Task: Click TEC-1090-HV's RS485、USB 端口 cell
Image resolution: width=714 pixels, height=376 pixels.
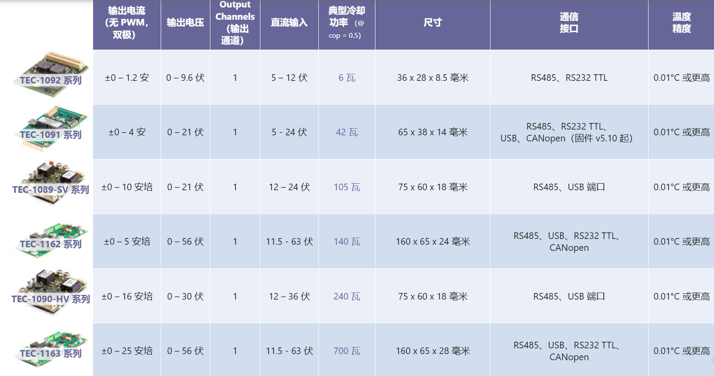Action: click(569, 296)
